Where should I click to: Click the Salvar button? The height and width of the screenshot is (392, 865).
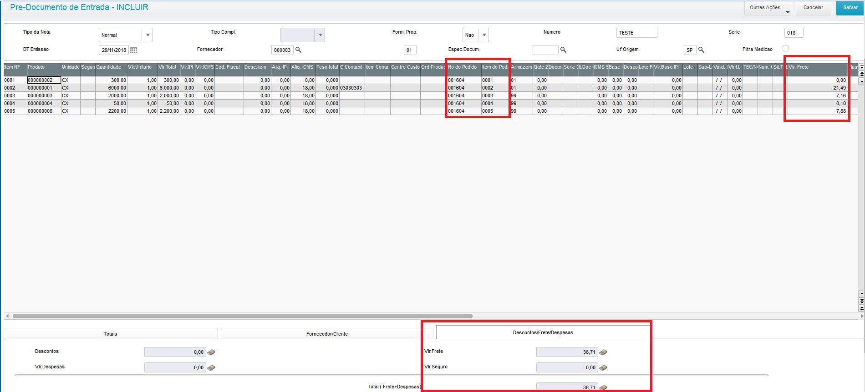(x=850, y=8)
